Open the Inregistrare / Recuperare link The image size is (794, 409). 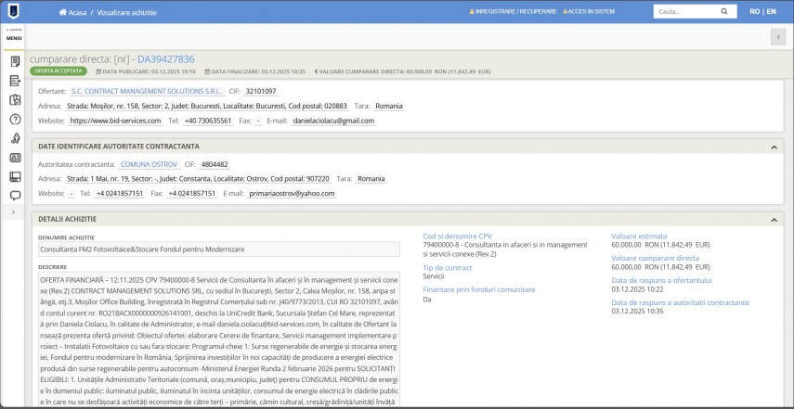514,12
